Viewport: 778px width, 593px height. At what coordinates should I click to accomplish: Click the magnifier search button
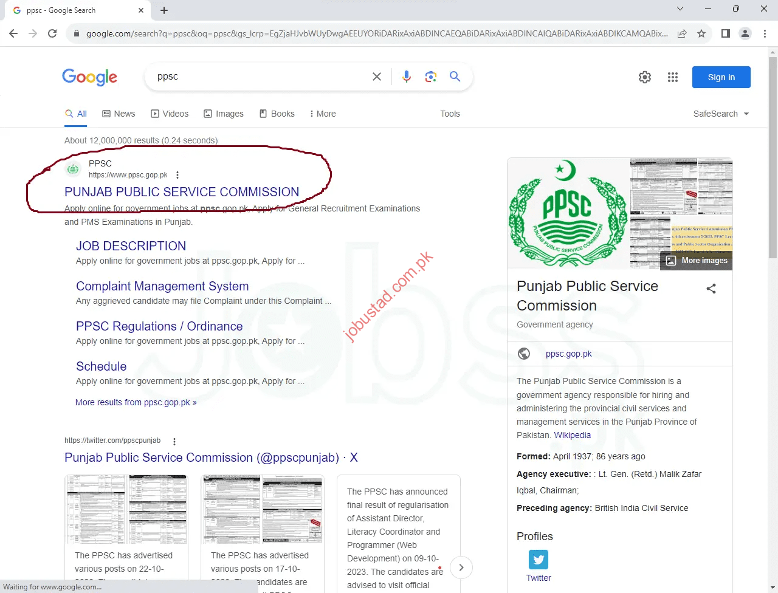click(455, 77)
